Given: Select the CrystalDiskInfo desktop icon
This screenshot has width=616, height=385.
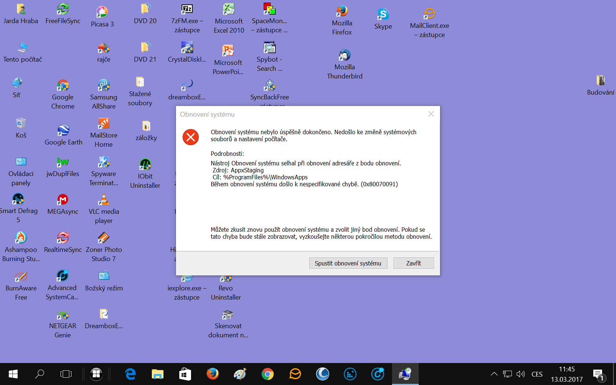Looking at the screenshot, I should click(x=187, y=52).
